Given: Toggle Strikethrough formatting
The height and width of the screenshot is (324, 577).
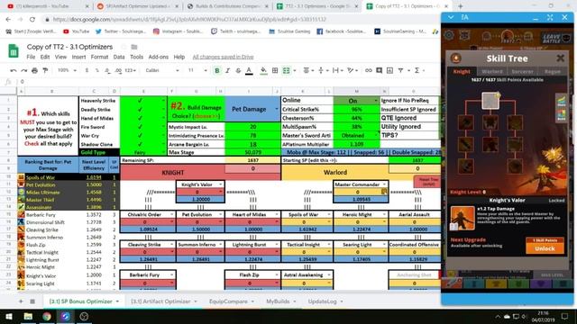Looking at the screenshot, I should [238, 70].
